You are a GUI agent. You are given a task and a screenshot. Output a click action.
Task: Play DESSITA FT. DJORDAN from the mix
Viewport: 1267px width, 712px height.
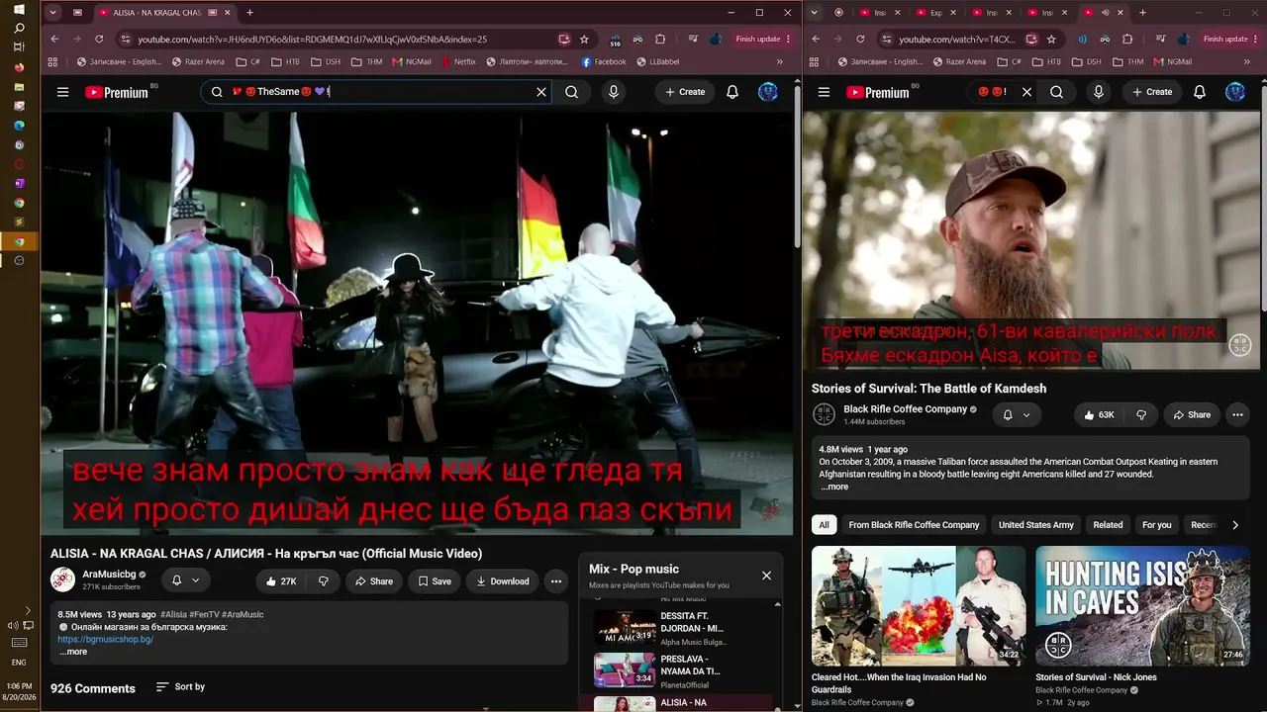point(683,628)
